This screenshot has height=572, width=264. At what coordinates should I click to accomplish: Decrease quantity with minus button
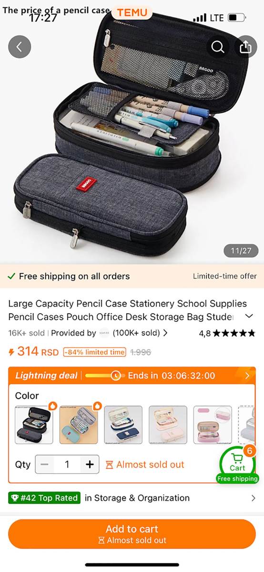point(44,464)
